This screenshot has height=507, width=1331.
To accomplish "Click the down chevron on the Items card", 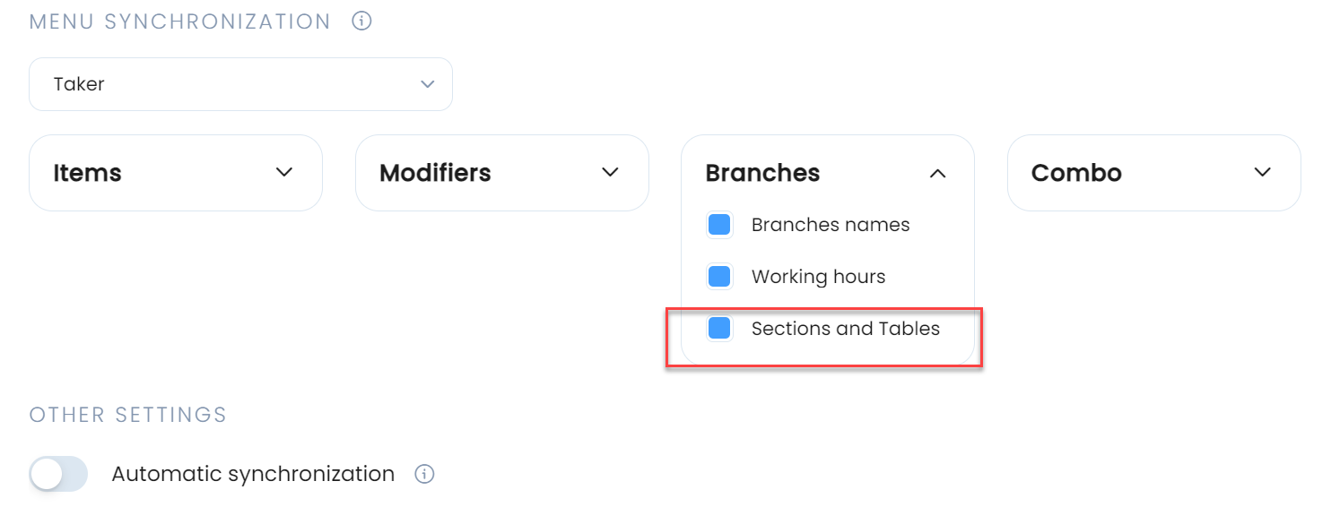I will (284, 172).
